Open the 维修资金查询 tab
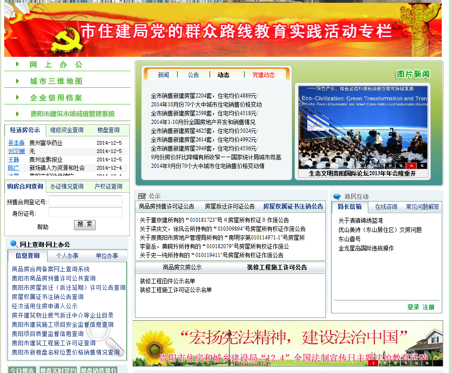 pos(67,130)
